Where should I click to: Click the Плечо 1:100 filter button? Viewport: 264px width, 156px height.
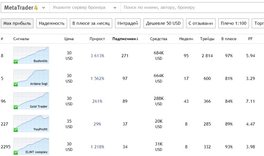(x=234, y=24)
